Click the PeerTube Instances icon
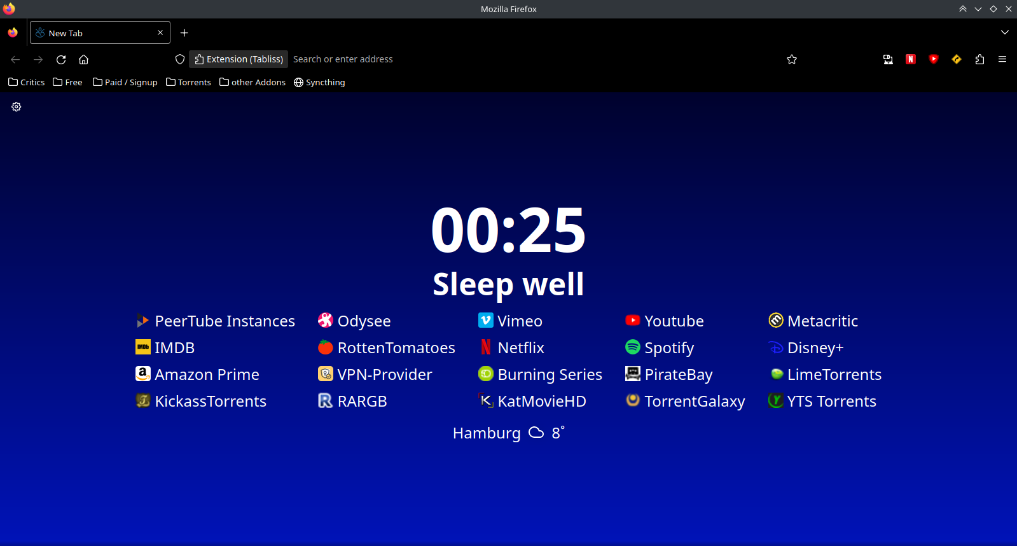Screen dimensions: 1017x546 click(x=142, y=321)
